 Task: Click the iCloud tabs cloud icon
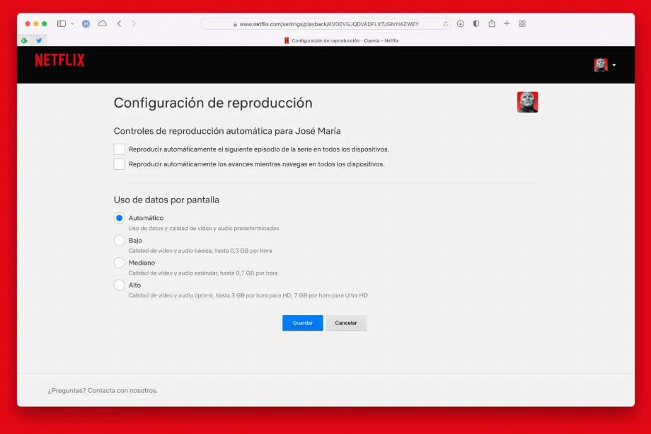tap(102, 23)
